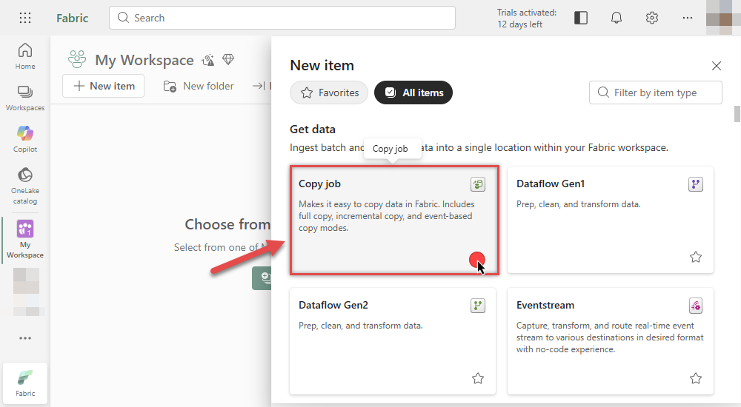Select My Workspace in the left navigation
This screenshot has width=741, height=407.
pyautogui.click(x=25, y=239)
